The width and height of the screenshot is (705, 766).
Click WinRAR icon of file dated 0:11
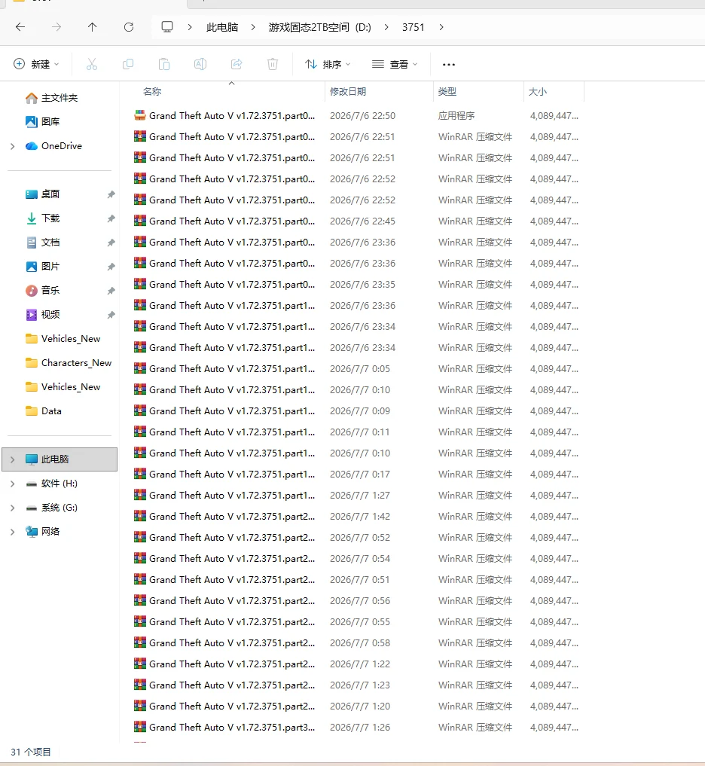[140, 432]
